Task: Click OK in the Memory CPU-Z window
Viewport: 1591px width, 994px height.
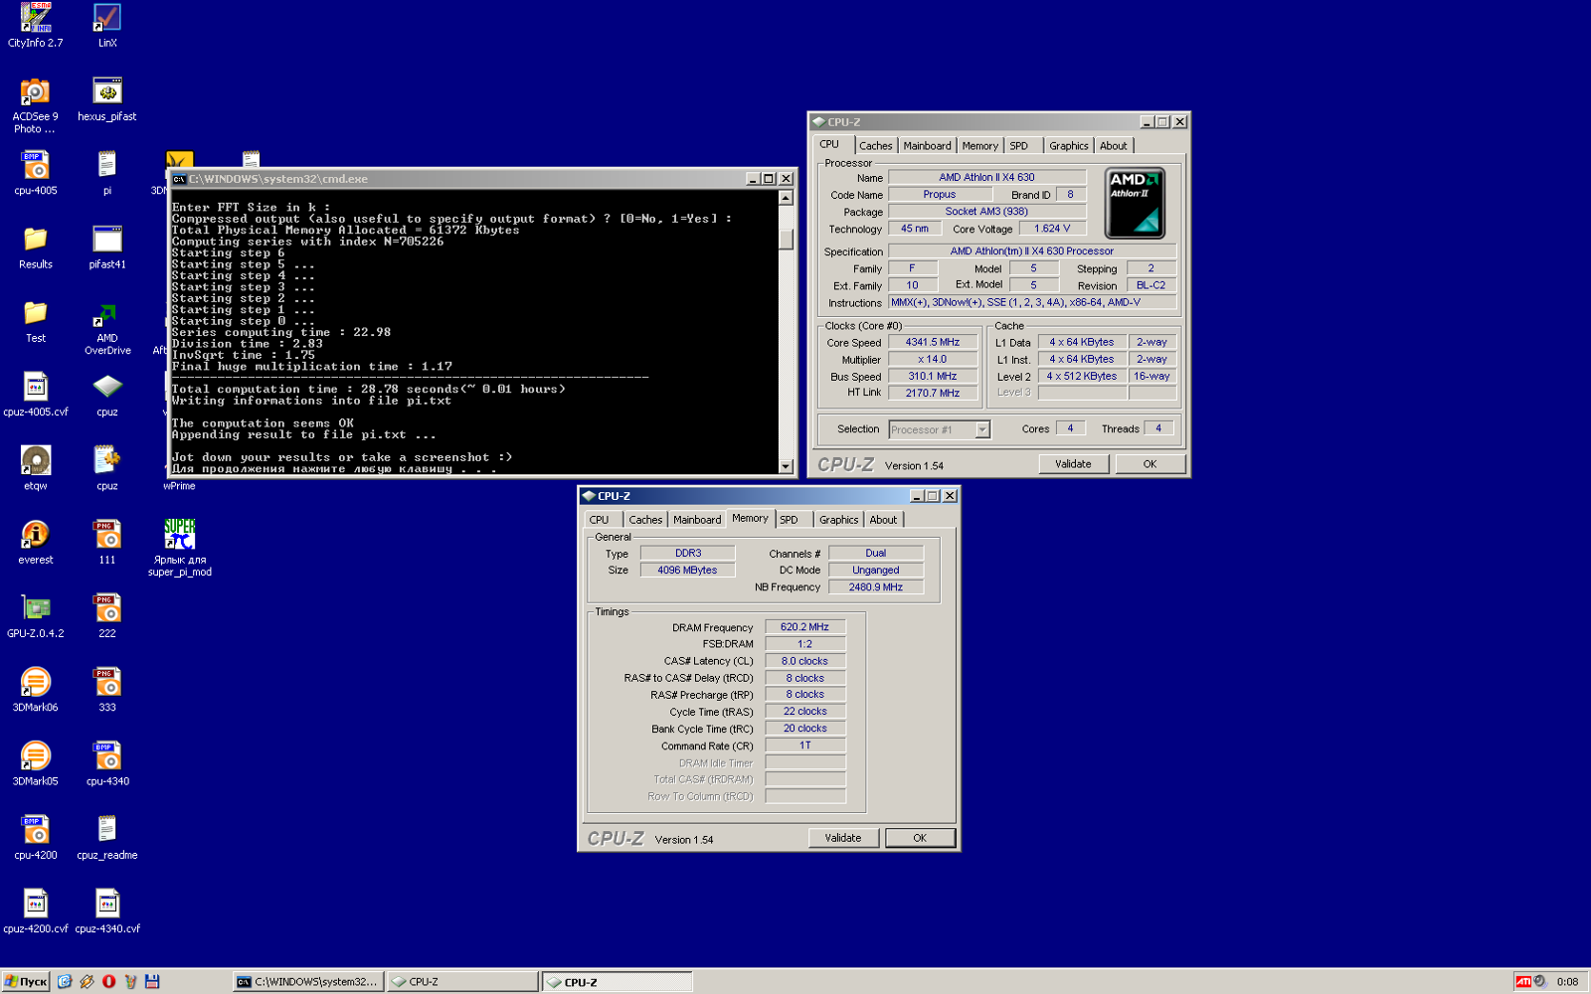Action: tap(920, 838)
